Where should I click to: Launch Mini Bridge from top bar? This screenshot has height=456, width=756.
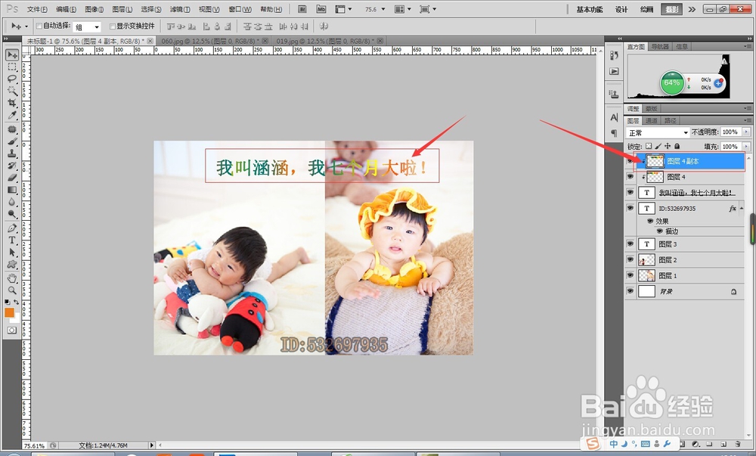pyautogui.click(x=321, y=8)
